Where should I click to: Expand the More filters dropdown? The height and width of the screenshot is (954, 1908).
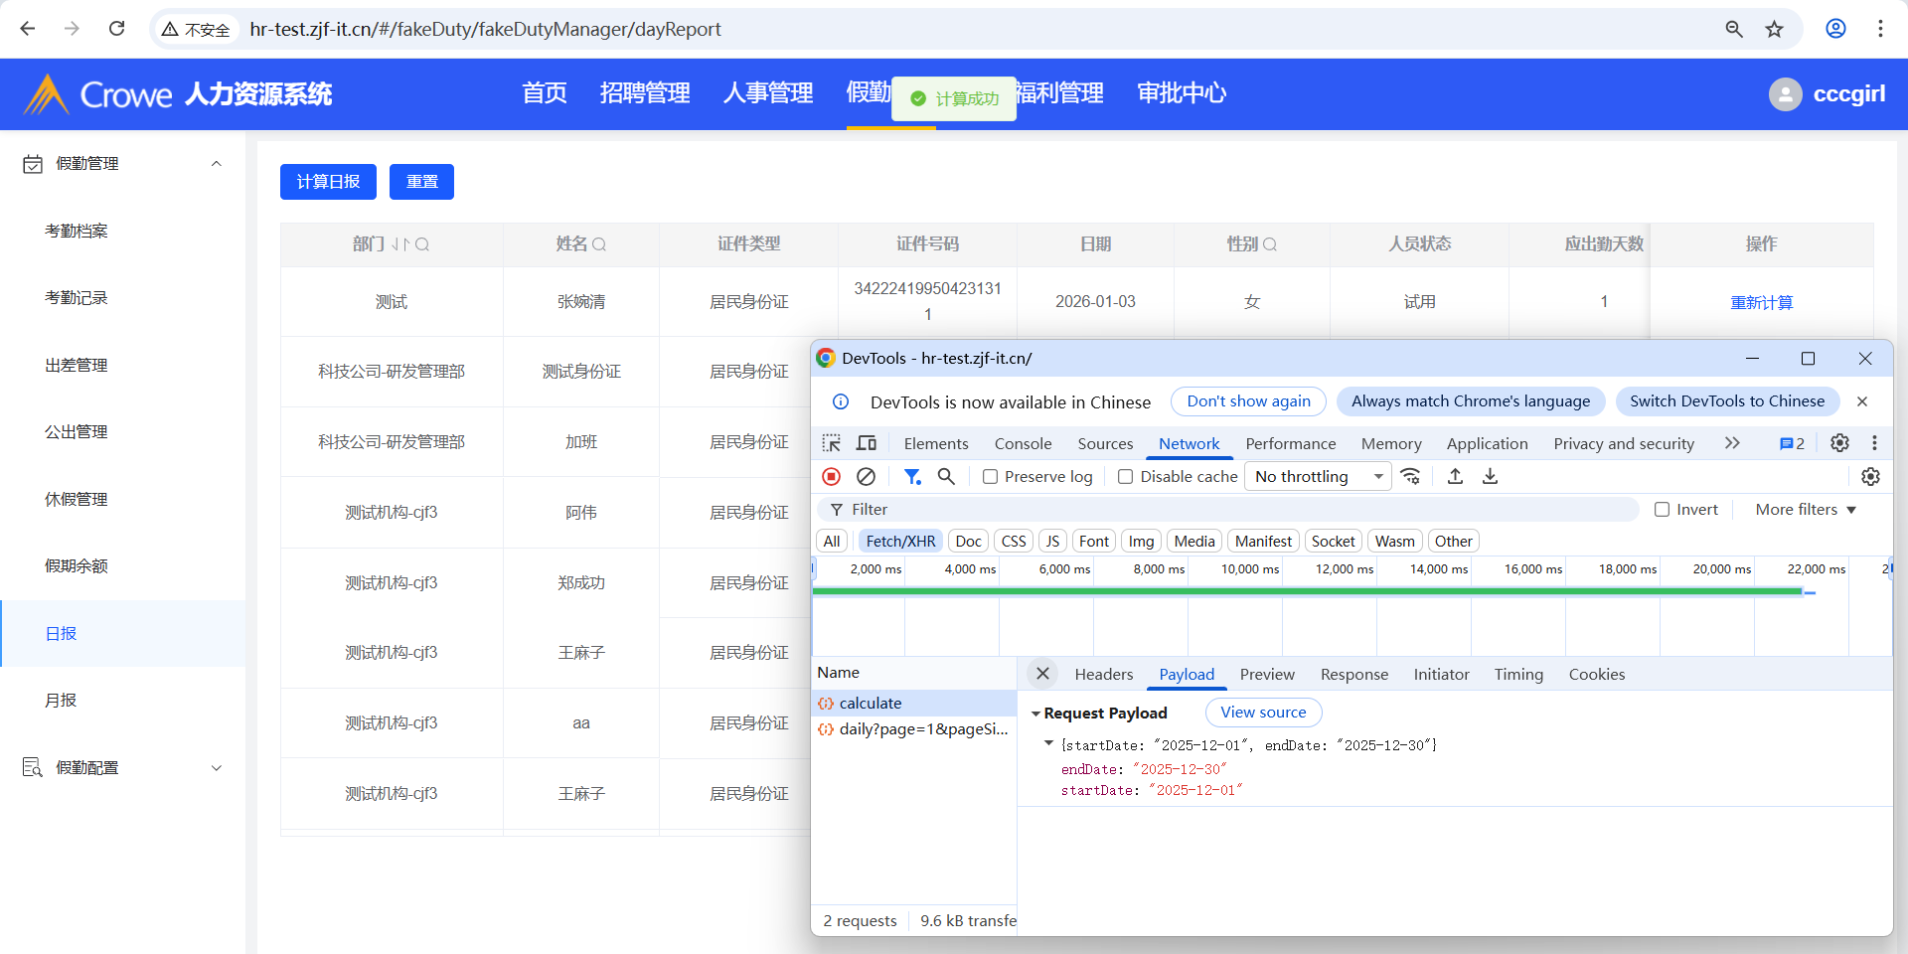(x=1805, y=510)
